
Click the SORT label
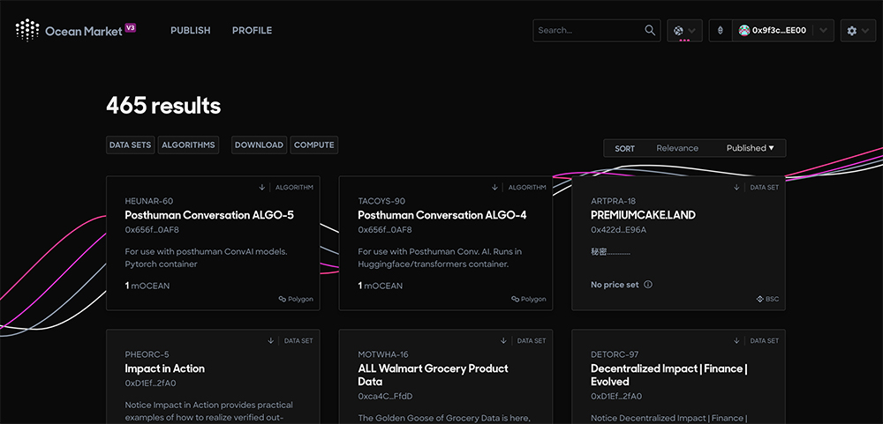coord(624,148)
